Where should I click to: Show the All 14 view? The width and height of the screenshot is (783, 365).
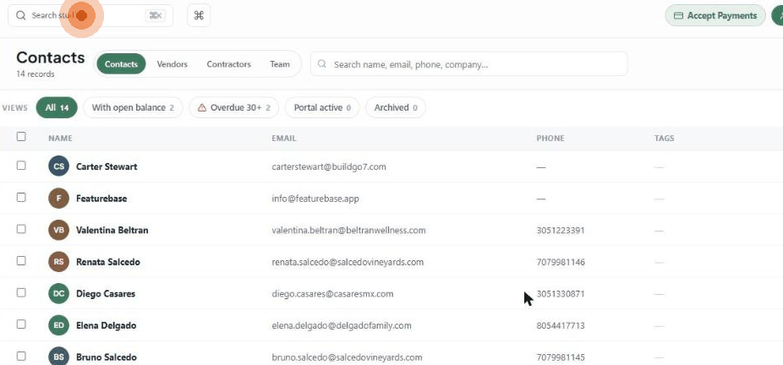pos(57,107)
